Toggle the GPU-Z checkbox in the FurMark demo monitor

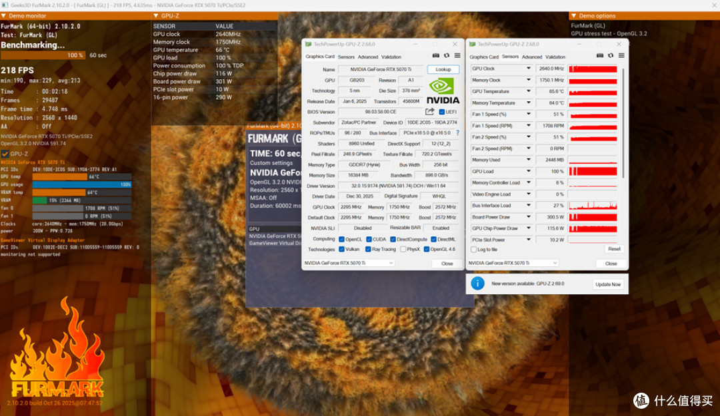click(5, 154)
